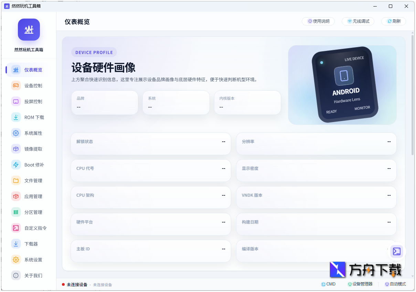The image size is (416, 292).
Task: Open 无线调试 wireless debugging
Action: pos(358,21)
